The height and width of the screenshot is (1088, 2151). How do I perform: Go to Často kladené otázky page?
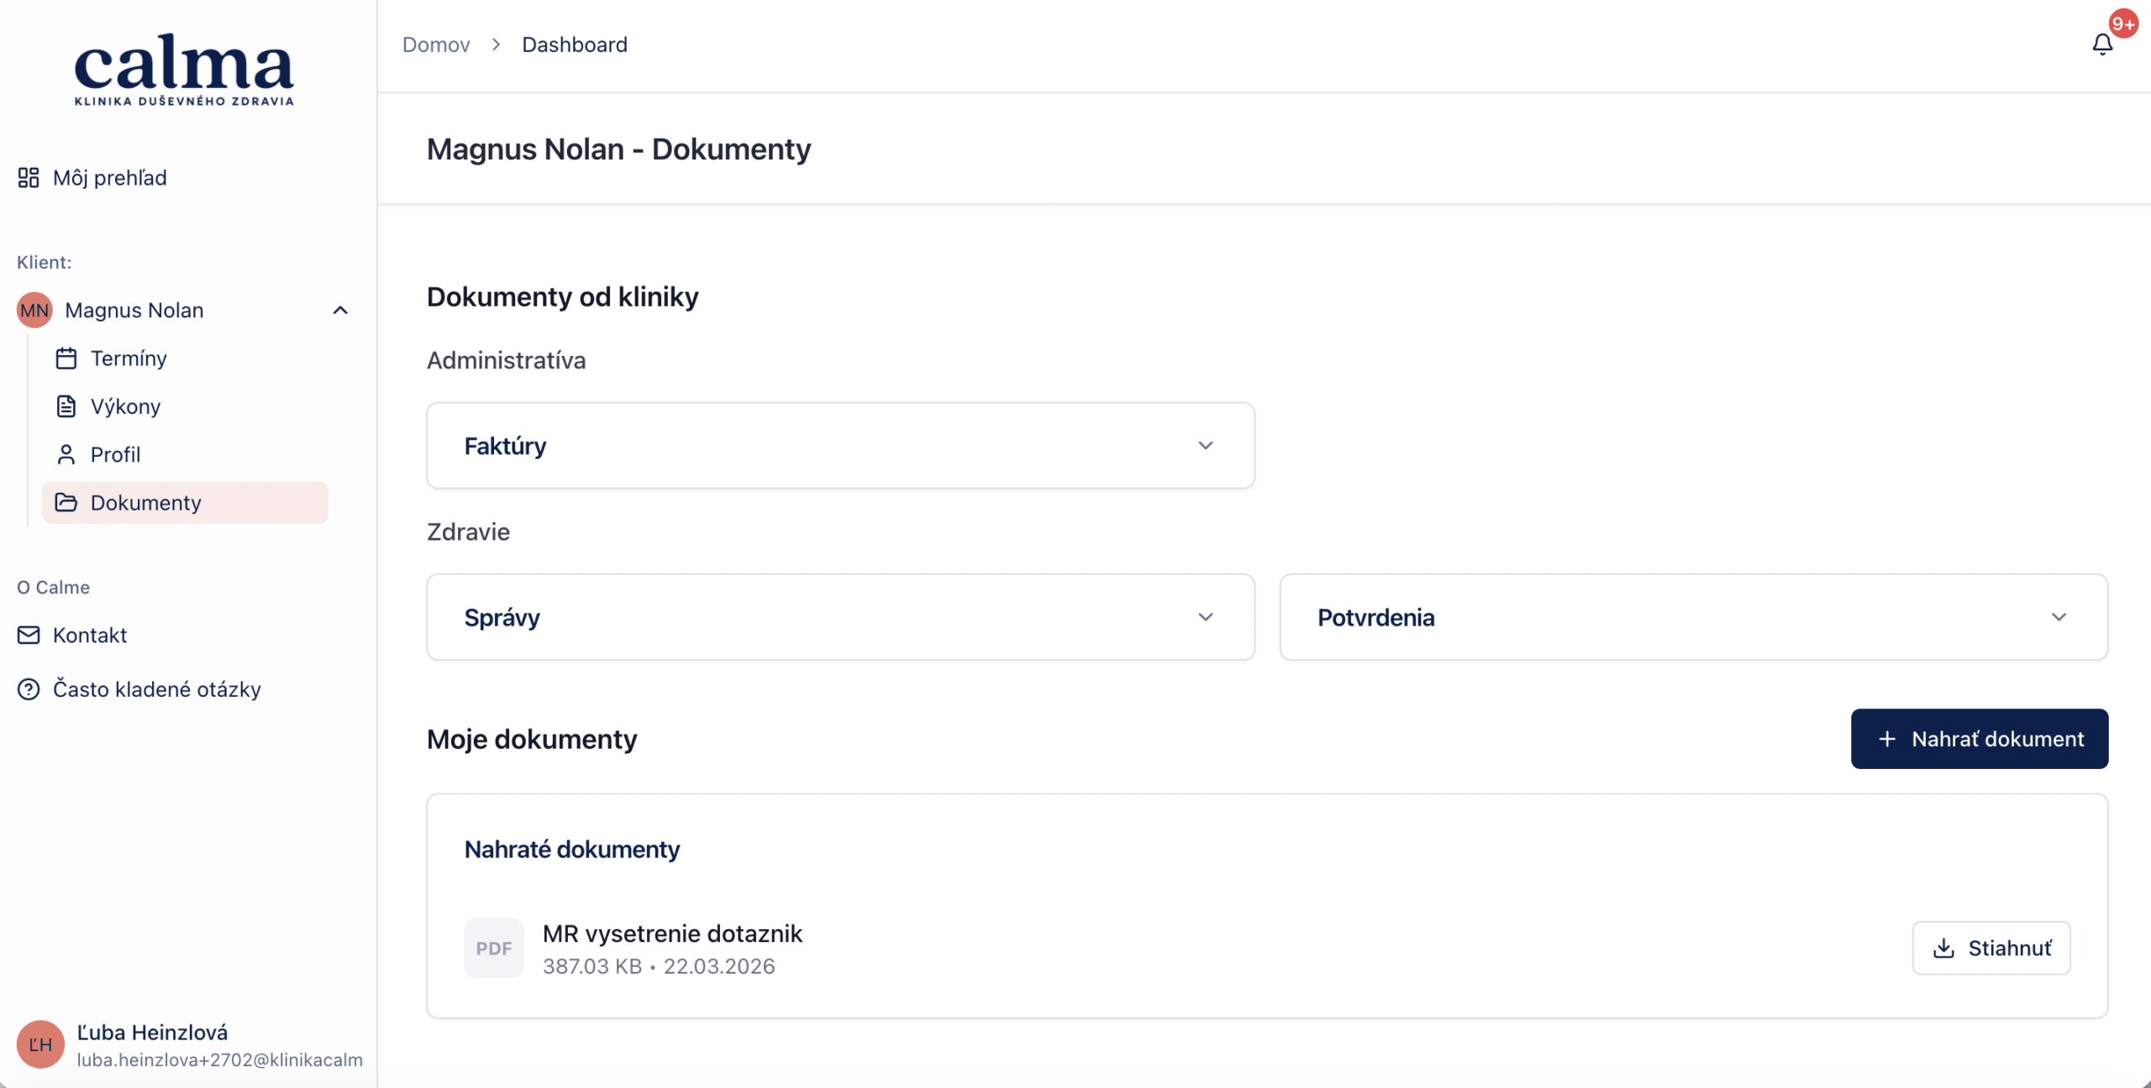157,689
